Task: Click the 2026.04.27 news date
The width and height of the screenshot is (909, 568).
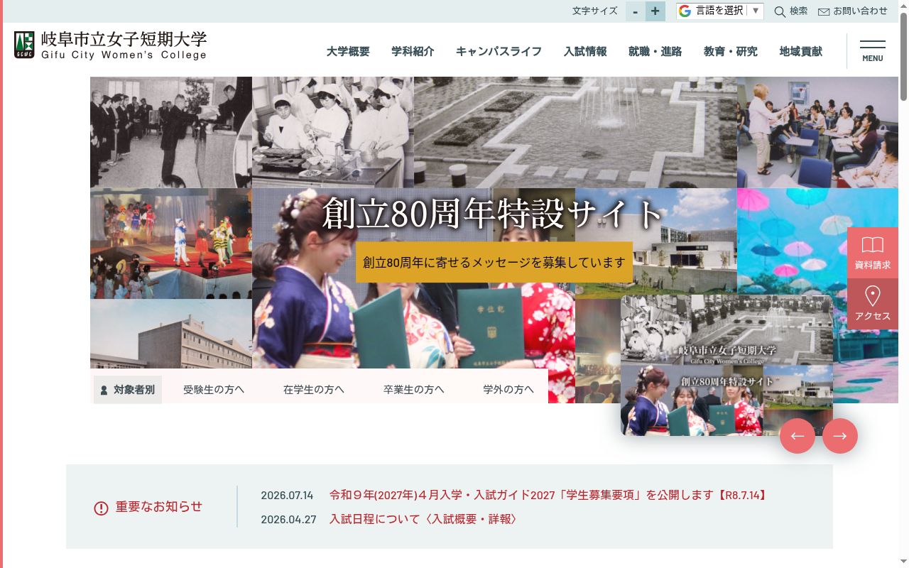Action: [288, 520]
